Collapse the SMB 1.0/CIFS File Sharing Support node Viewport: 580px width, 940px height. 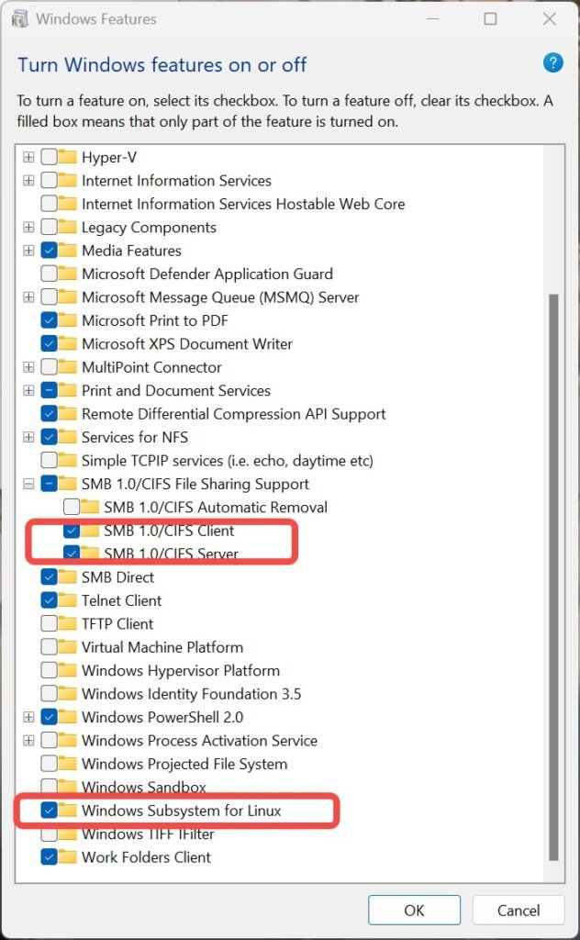[28, 484]
